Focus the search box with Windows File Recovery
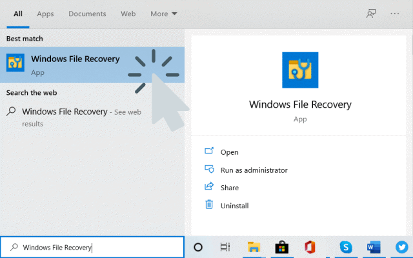Image resolution: width=413 pixels, height=258 pixels. pyautogui.click(x=92, y=247)
